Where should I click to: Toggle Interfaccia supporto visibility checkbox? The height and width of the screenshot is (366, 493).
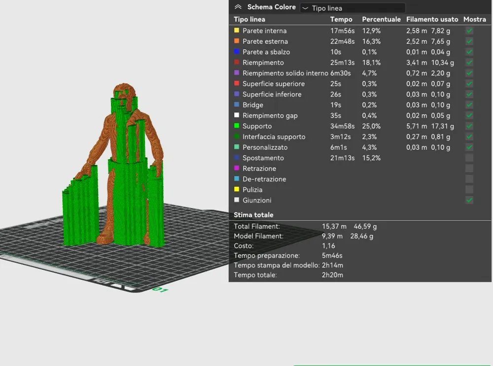tap(469, 136)
